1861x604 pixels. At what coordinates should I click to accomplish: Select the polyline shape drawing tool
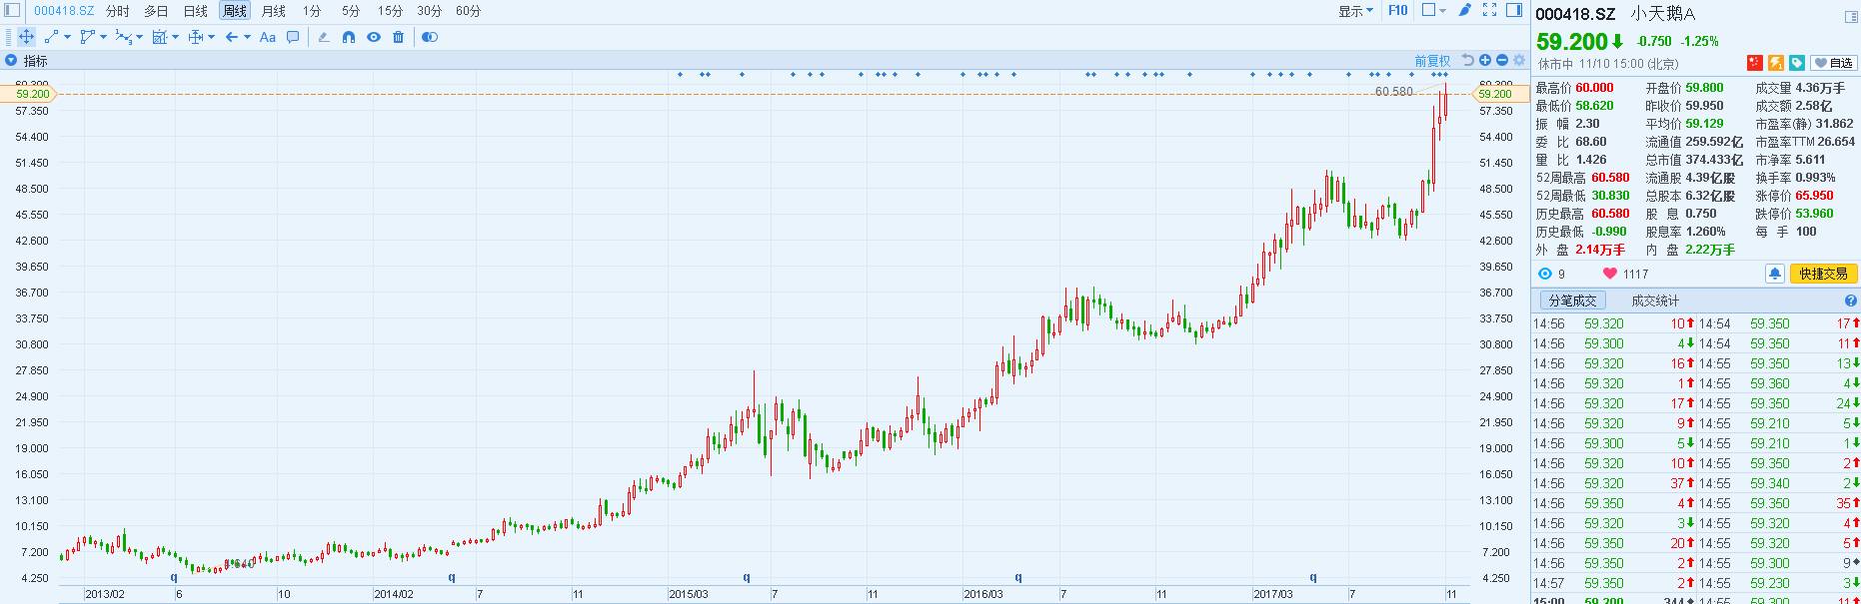coord(87,37)
